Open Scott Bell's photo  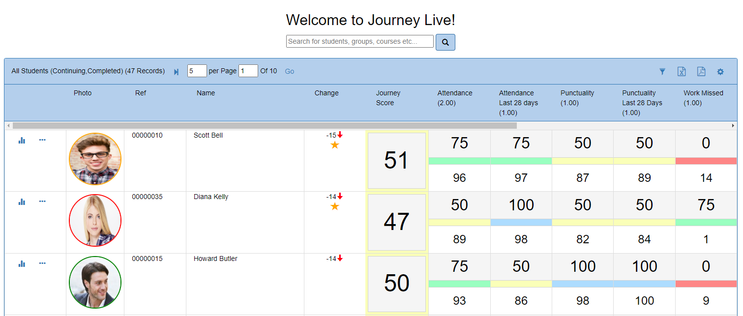(95, 159)
